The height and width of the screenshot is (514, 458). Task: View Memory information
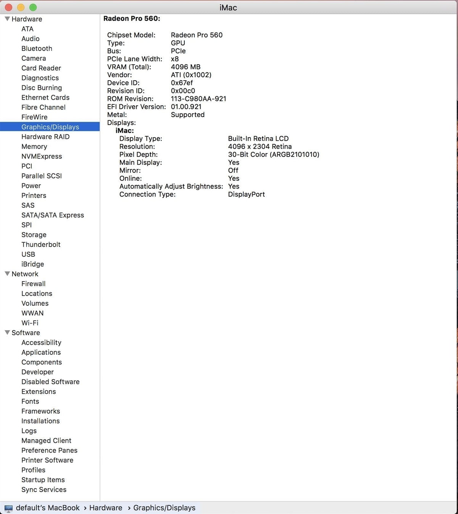click(x=34, y=146)
